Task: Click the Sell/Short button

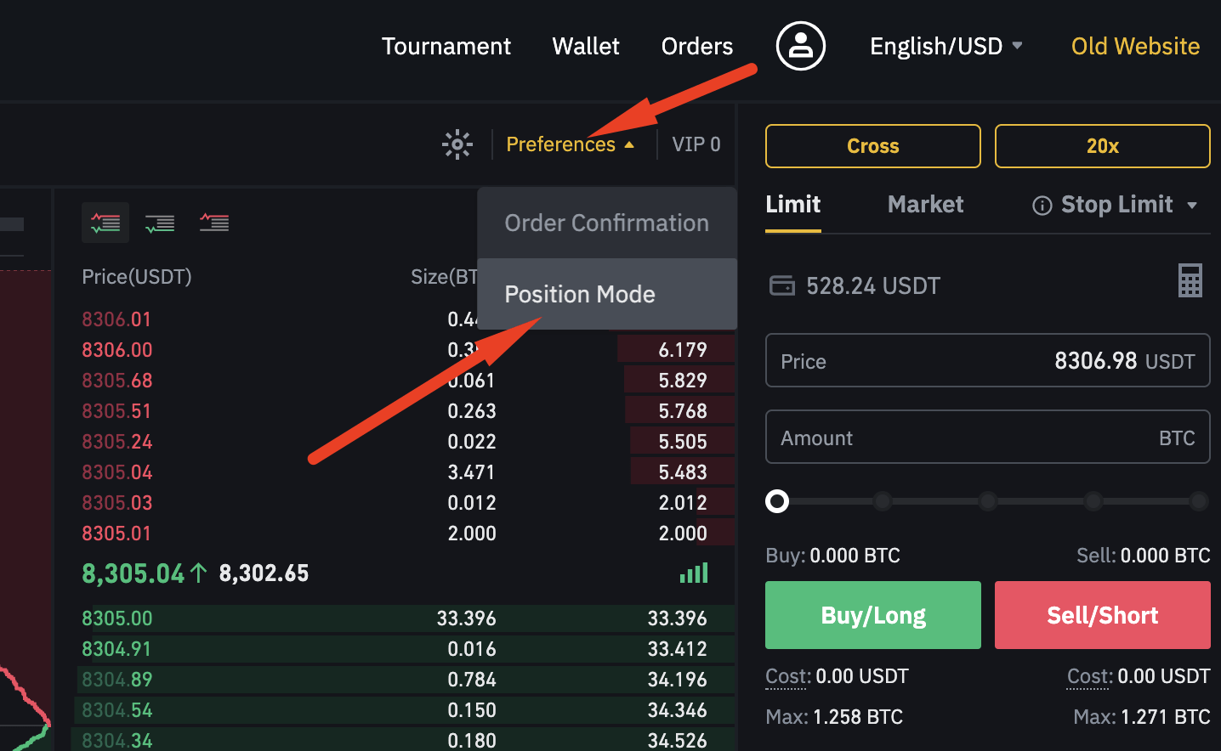Action: (1103, 615)
